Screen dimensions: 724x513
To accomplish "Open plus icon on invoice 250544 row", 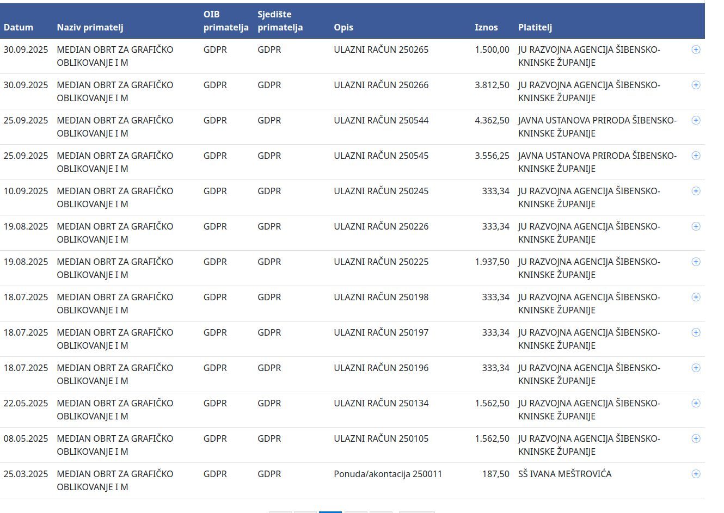I will (x=696, y=120).
